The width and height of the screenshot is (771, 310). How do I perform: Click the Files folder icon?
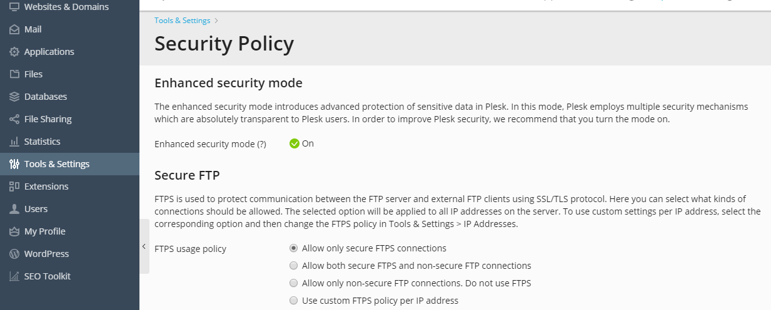tap(14, 74)
